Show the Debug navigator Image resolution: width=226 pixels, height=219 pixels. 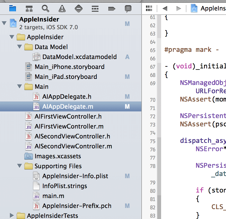click(95, 9)
